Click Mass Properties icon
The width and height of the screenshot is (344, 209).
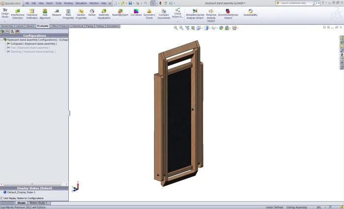[x=68, y=13]
